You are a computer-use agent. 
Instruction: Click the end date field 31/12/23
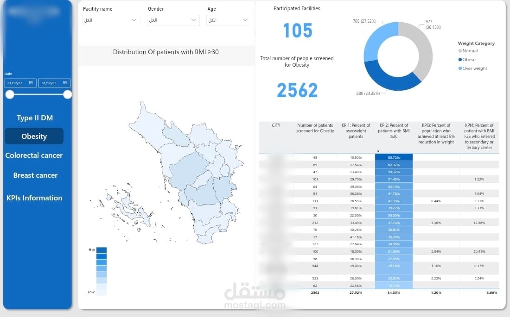point(54,83)
